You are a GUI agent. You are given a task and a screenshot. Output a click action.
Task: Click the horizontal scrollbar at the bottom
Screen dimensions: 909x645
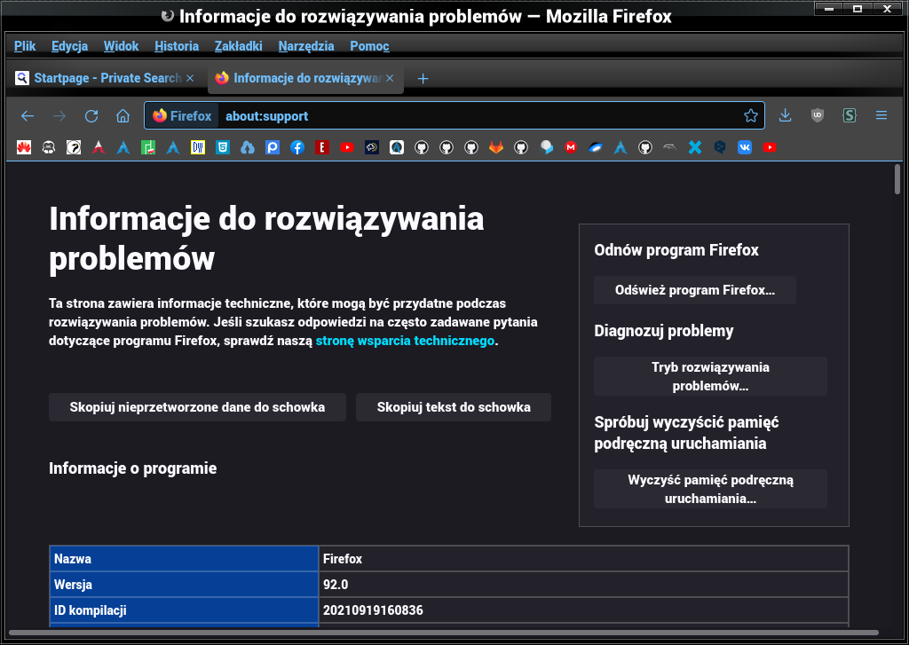444,633
